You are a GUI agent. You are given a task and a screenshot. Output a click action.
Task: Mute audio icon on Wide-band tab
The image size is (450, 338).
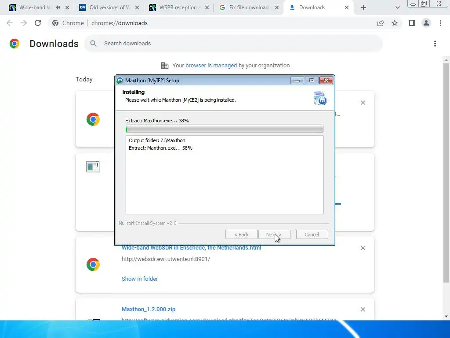coord(58,7)
